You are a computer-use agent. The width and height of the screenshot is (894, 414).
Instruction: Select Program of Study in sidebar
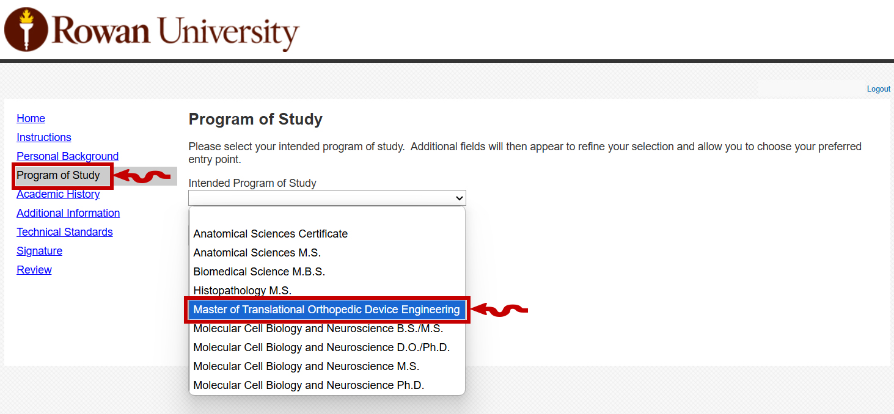(58, 175)
